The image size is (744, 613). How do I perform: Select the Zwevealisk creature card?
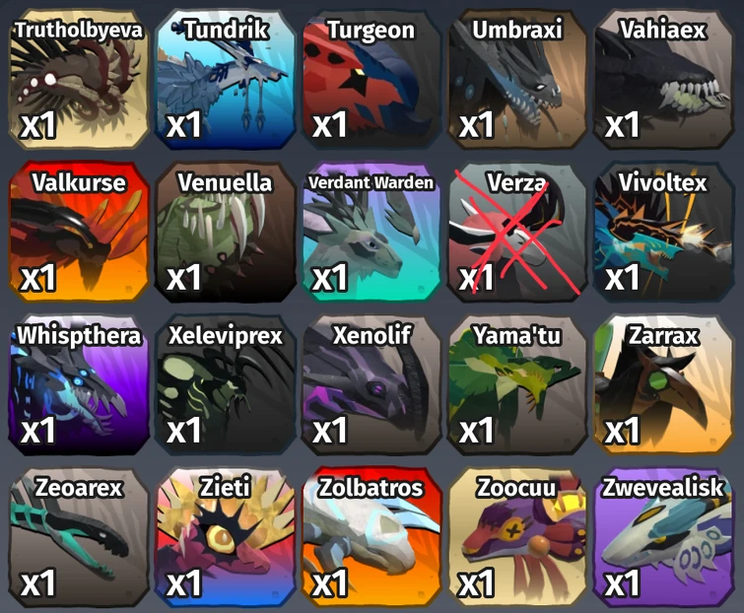click(x=663, y=537)
